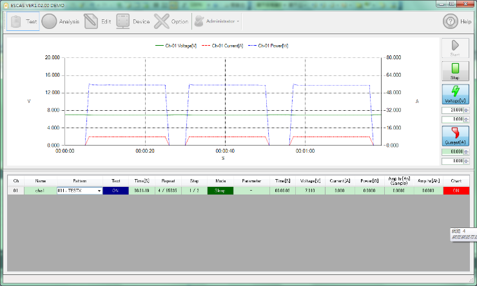Toggle the red Chart ON cell
The width and height of the screenshot is (477, 286).
[x=456, y=191]
